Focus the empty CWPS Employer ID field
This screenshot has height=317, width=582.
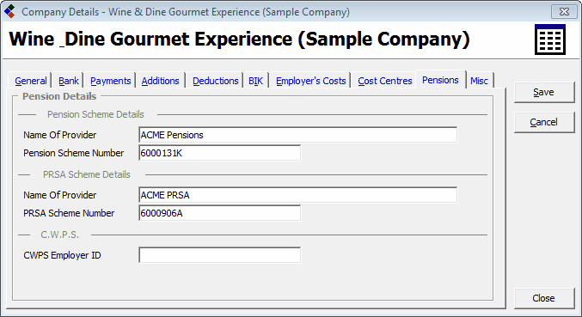click(x=220, y=255)
